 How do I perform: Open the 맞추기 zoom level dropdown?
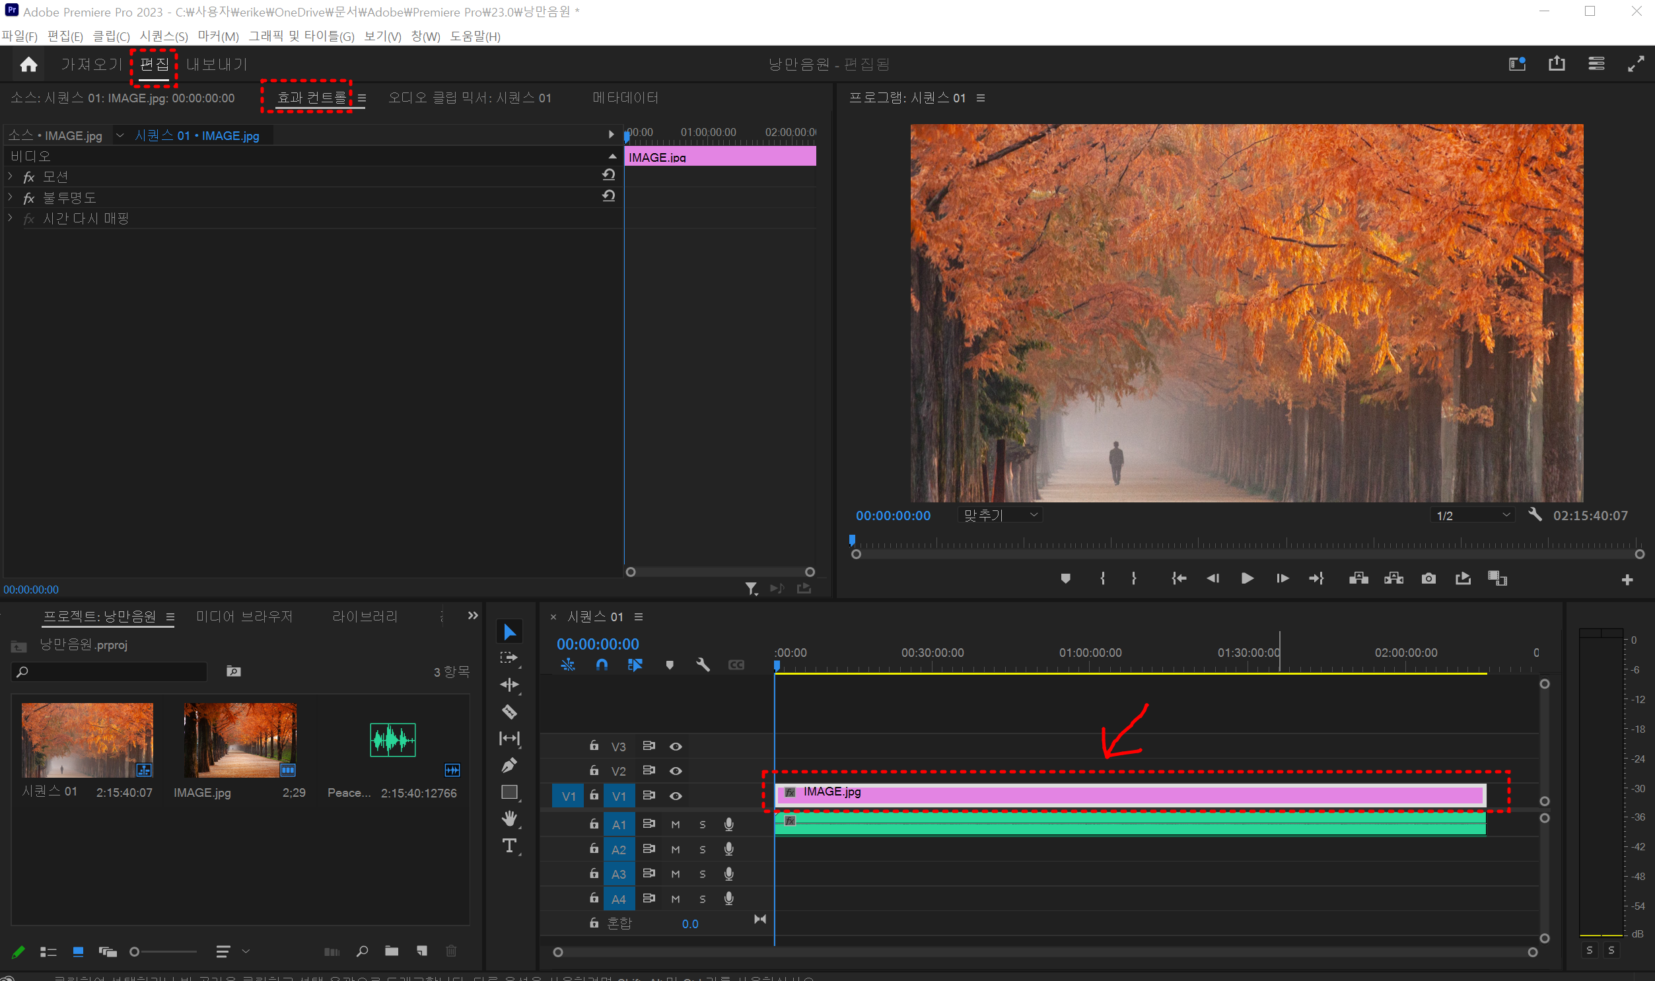click(1000, 515)
